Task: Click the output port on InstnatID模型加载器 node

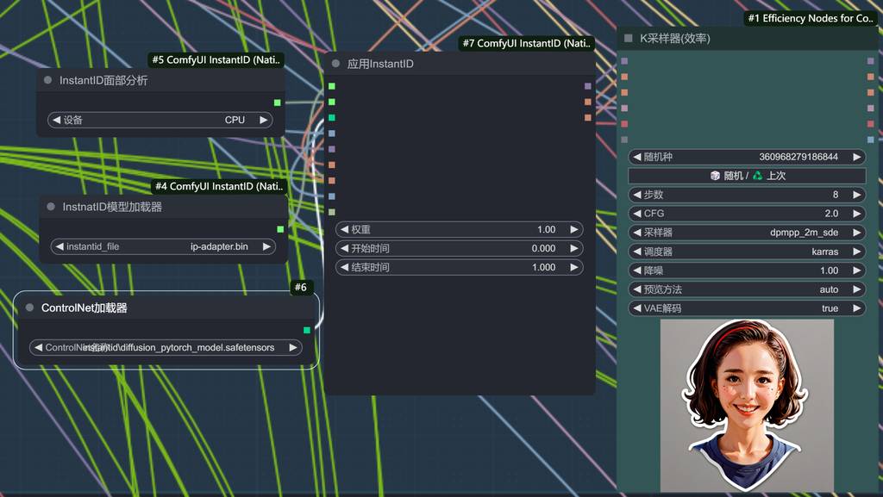Action: (280, 229)
